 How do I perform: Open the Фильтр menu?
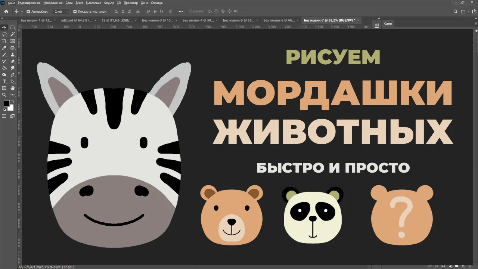pyautogui.click(x=109, y=3)
